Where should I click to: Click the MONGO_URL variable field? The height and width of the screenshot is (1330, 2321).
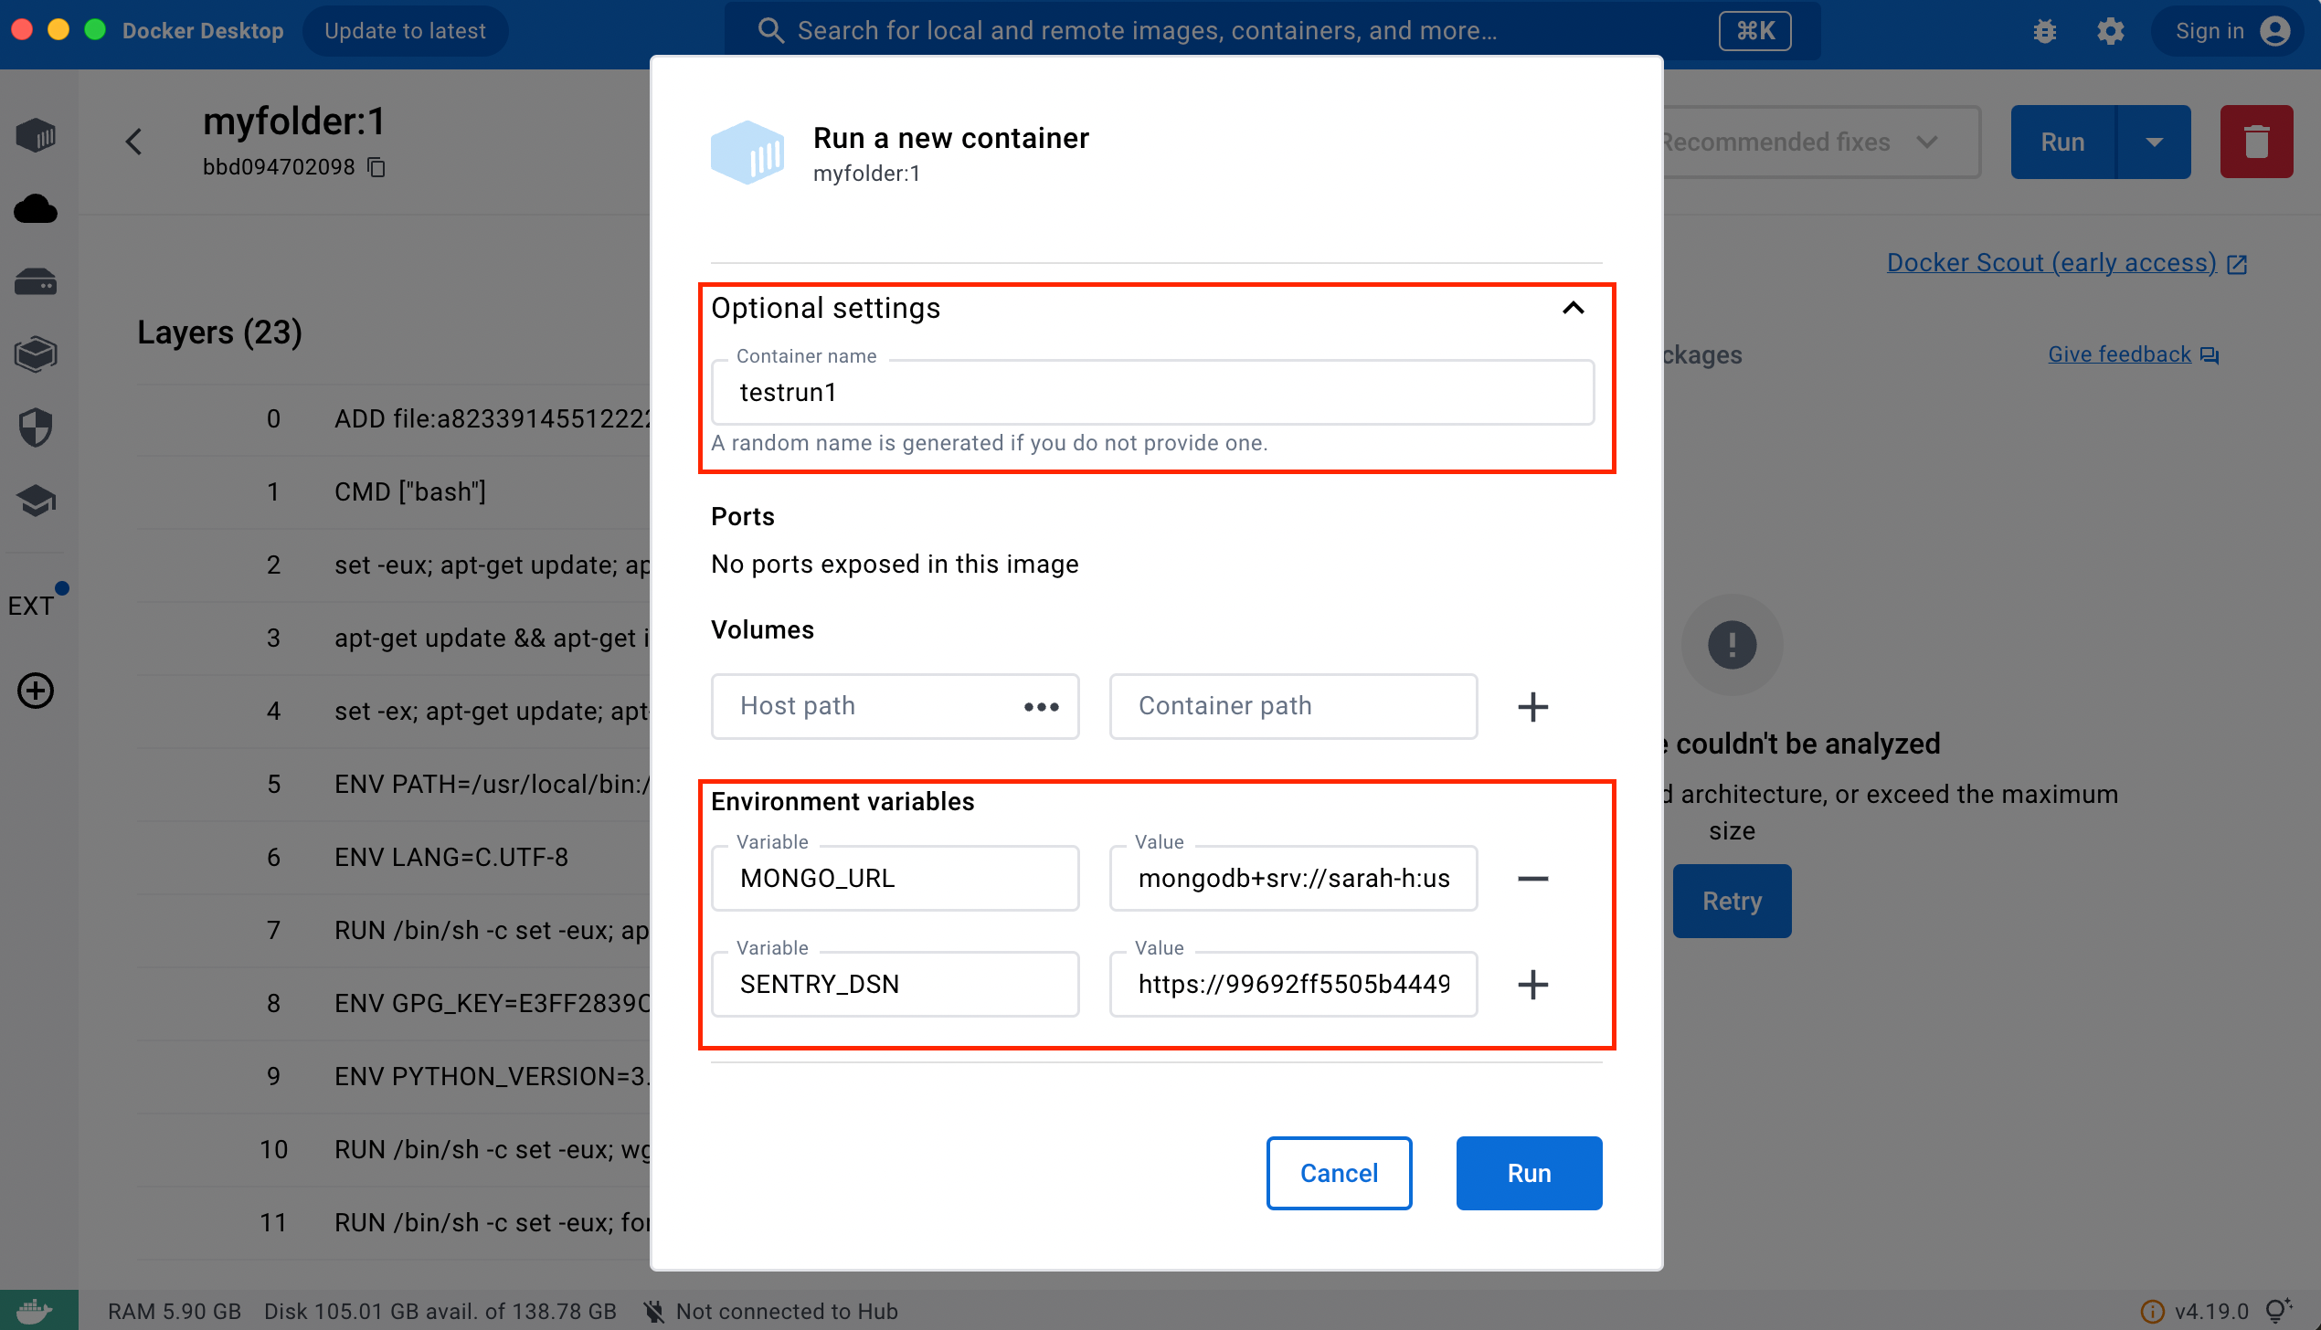pos(895,878)
